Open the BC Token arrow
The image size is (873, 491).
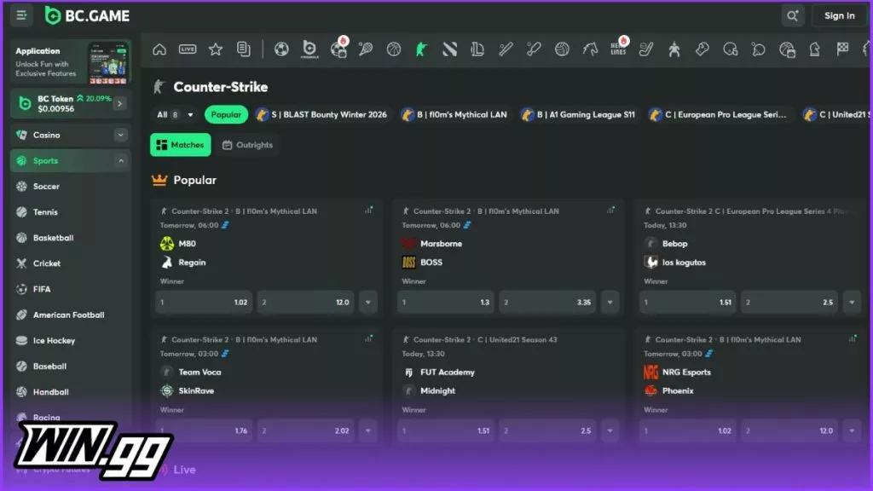pyautogui.click(x=119, y=103)
